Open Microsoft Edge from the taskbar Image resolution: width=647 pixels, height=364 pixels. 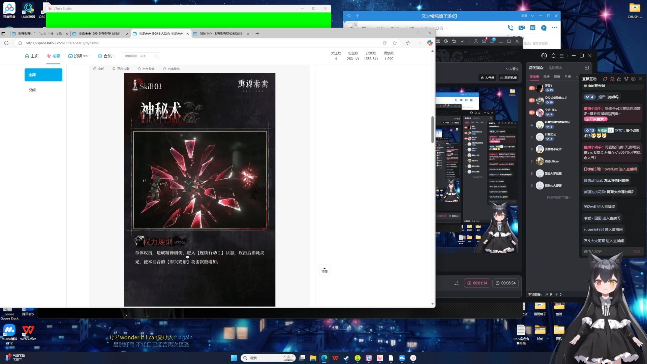click(x=324, y=358)
